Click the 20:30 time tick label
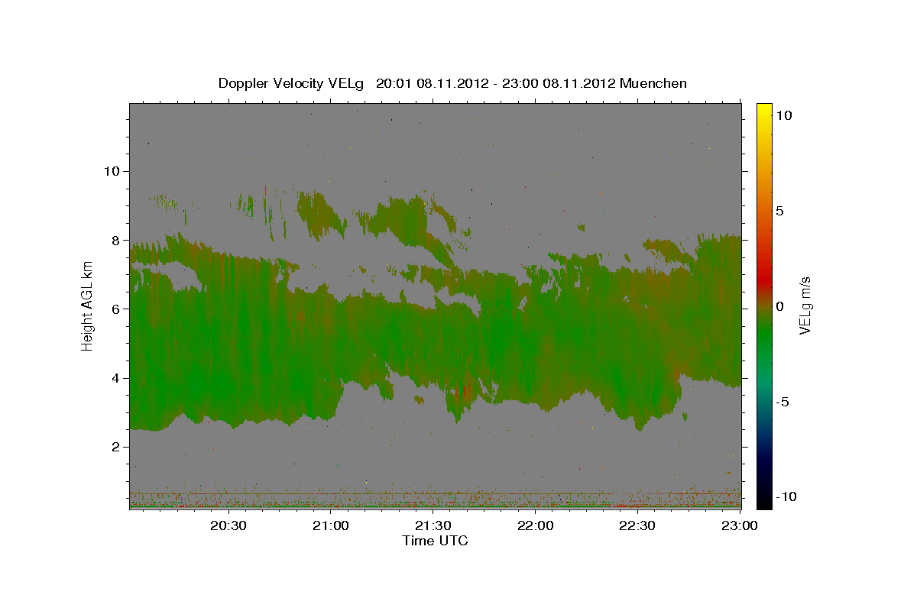Screen dimensions: 917x611 pyautogui.click(x=228, y=525)
